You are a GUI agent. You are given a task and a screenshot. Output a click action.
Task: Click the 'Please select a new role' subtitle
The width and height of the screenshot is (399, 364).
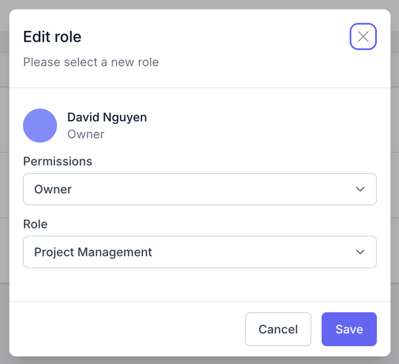[x=91, y=62]
